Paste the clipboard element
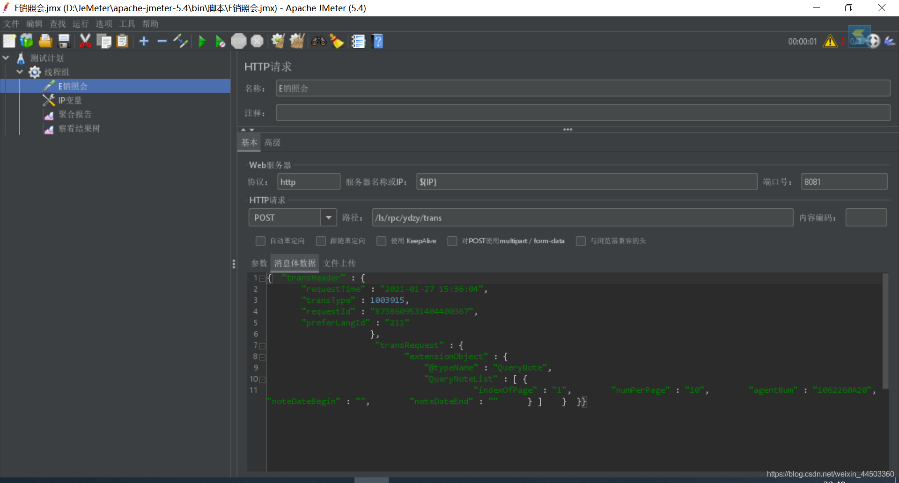This screenshot has height=483, width=899. coord(122,41)
